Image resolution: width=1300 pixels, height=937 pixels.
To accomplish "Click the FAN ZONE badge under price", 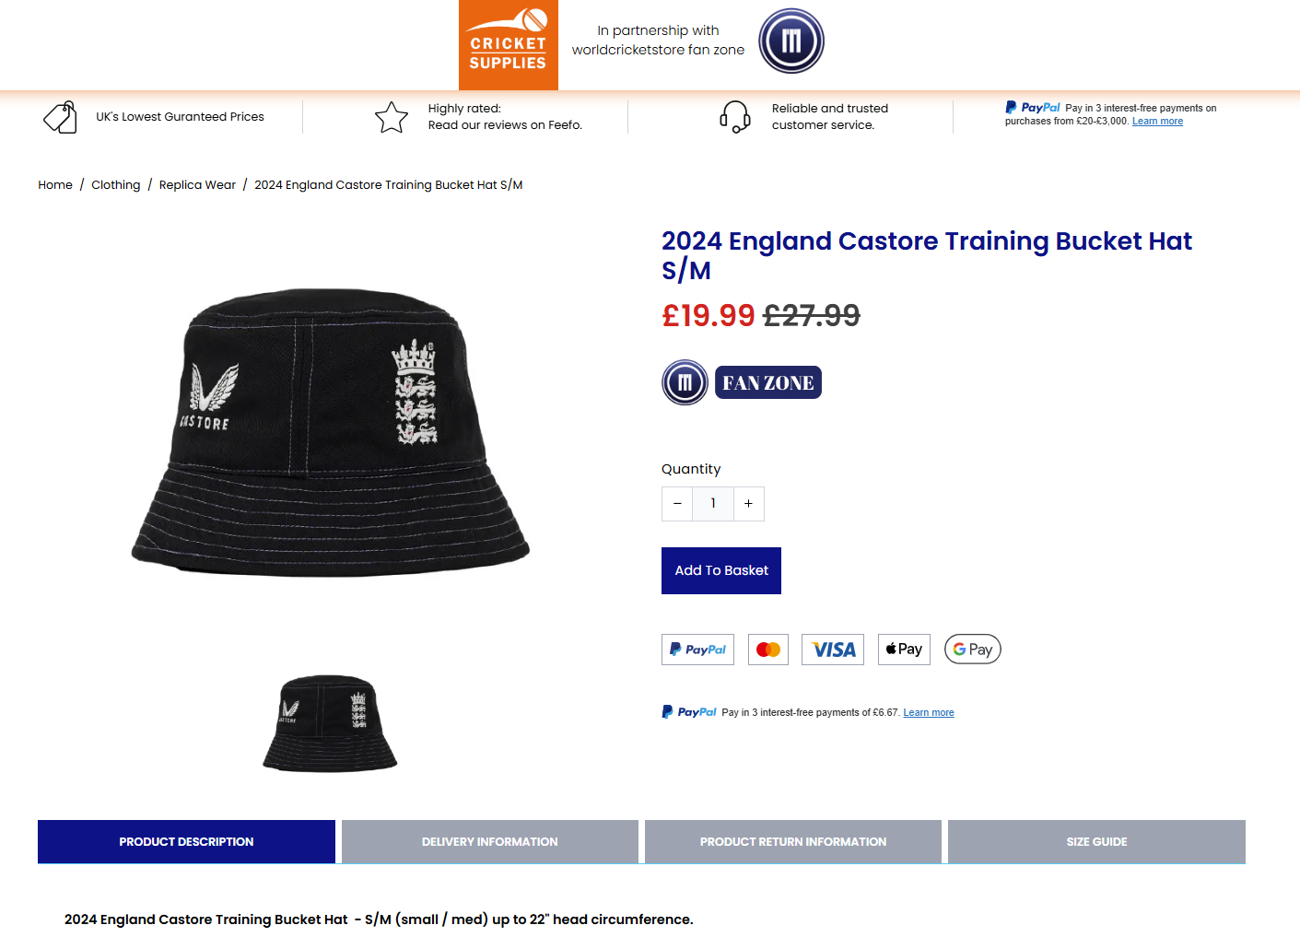I will point(767,382).
